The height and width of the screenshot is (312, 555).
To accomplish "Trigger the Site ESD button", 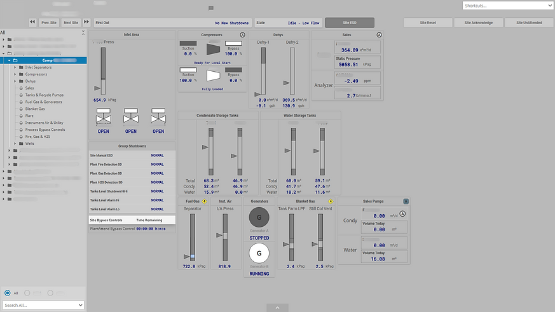I will tap(350, 23).
